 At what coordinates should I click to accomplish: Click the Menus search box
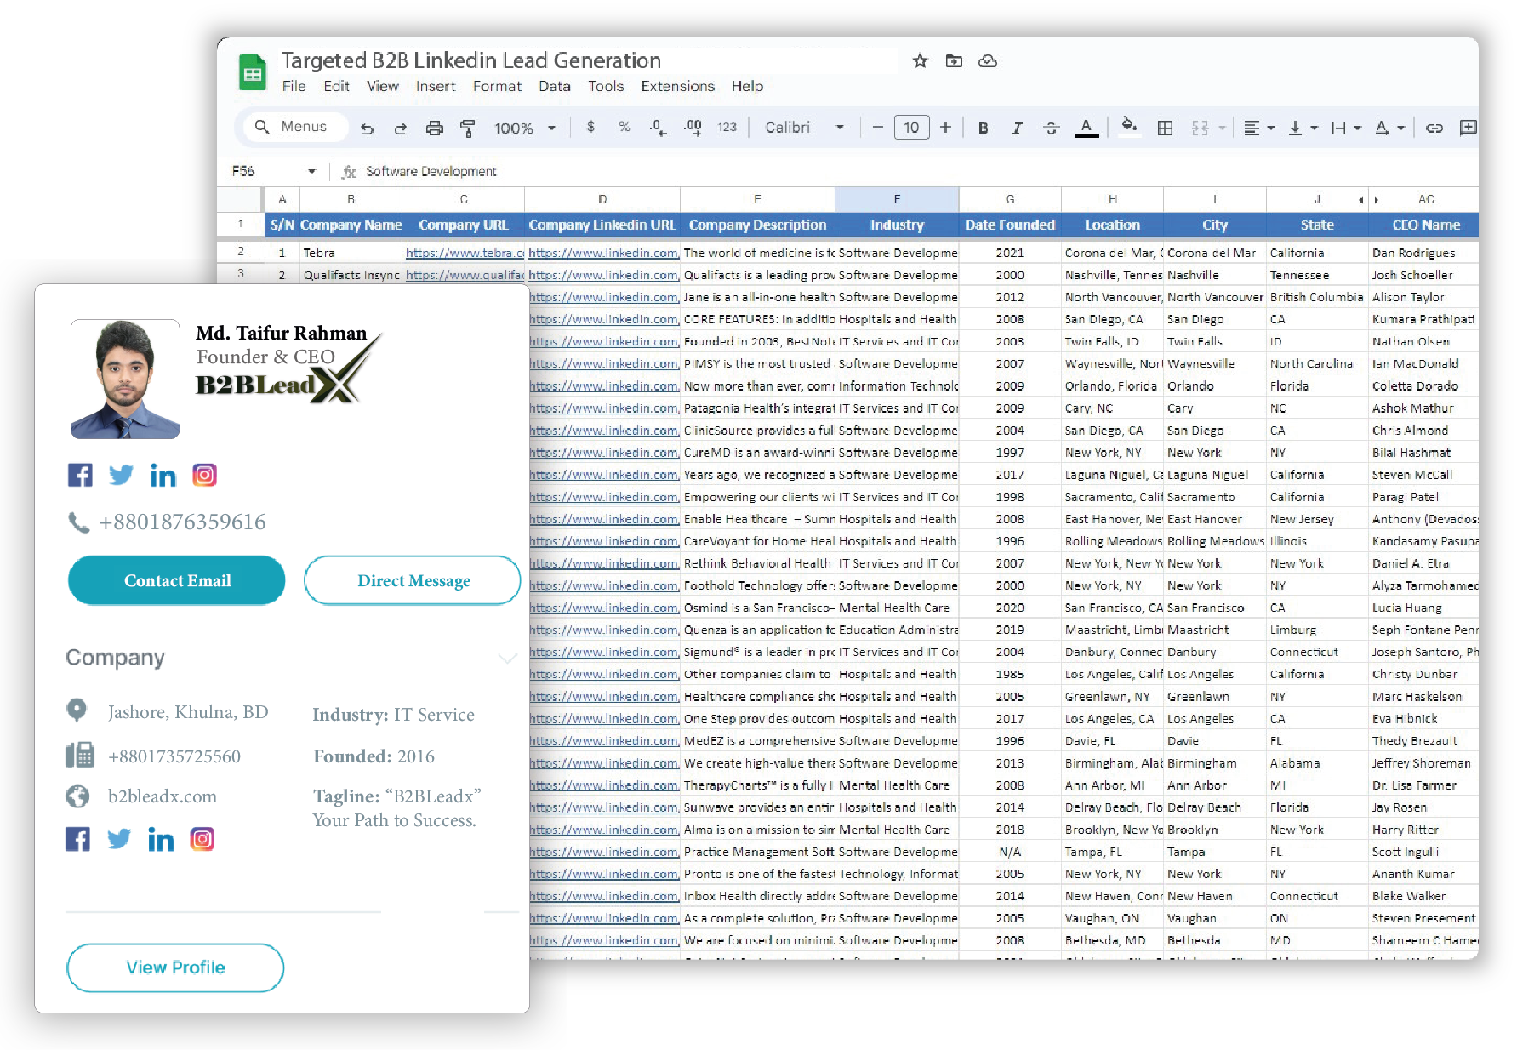point(296,127)
